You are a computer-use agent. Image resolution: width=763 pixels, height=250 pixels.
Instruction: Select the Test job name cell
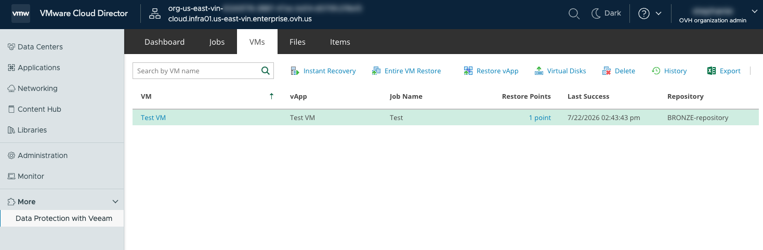[x=397, y=117]
